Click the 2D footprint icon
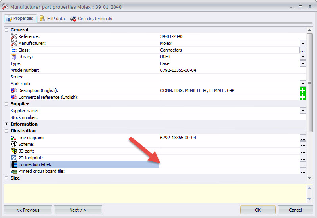 [14, 158]
